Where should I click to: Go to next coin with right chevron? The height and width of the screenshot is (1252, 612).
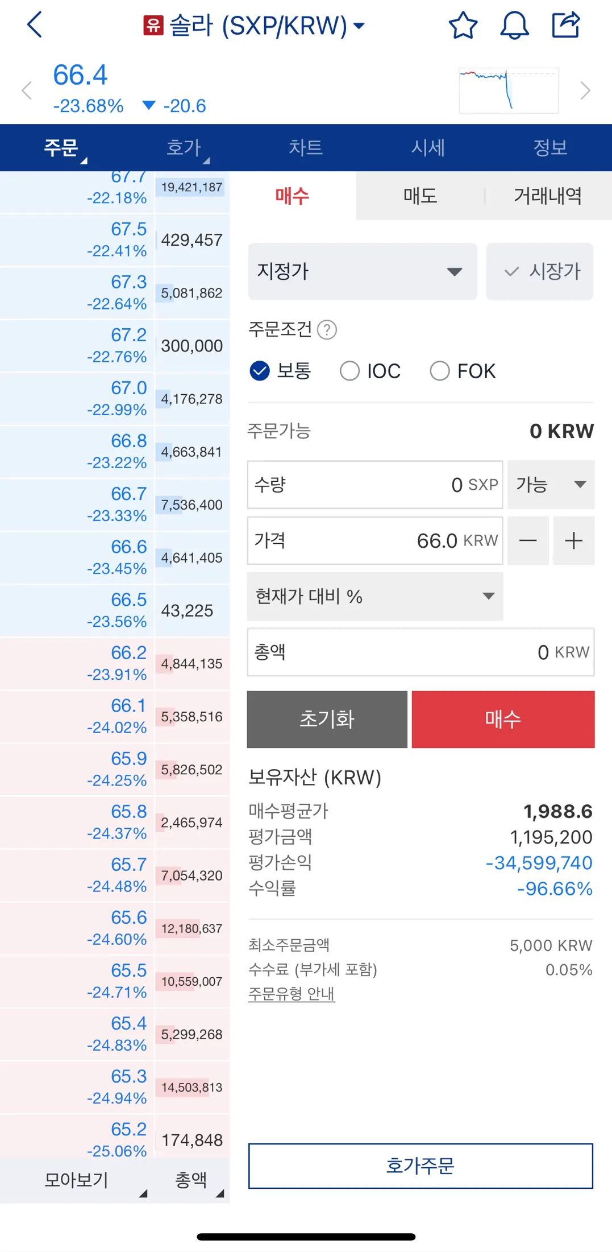pos(585,90)
